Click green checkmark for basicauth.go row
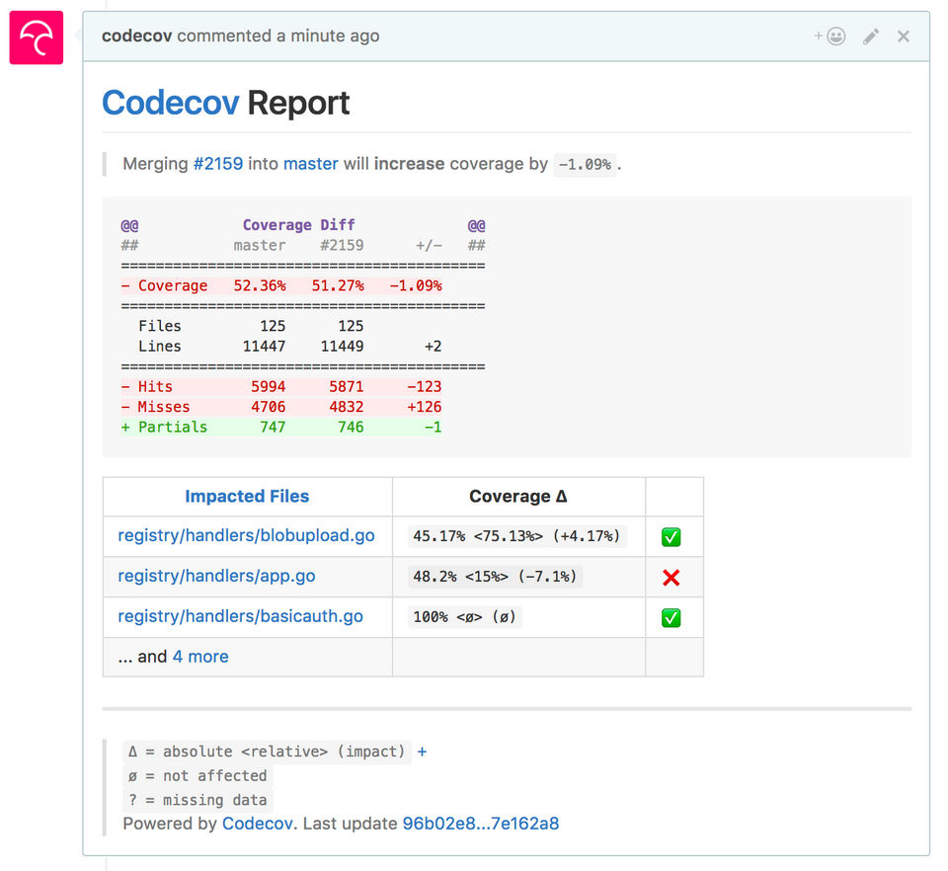 [x=671, y=618]
